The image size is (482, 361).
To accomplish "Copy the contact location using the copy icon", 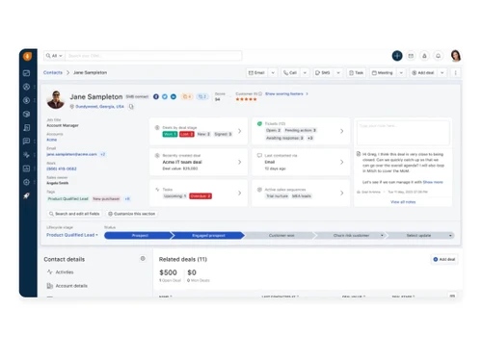I will pyautogui.click(x=131, y=107).
